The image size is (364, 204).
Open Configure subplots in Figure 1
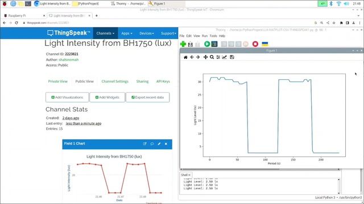pos(218,57)
